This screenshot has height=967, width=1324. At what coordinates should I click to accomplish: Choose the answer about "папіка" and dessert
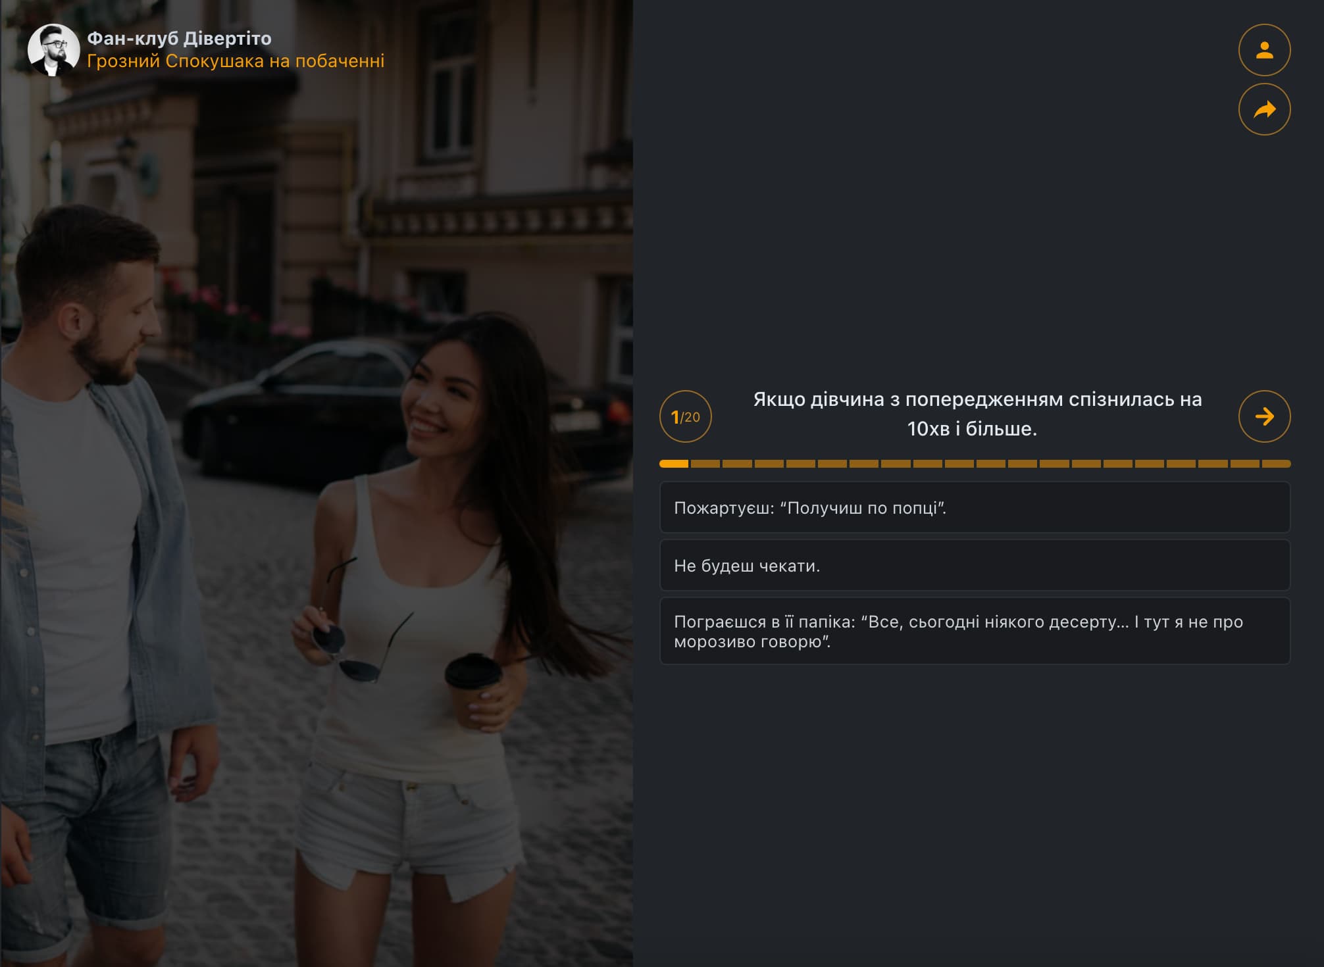click(x=976, y=632)
